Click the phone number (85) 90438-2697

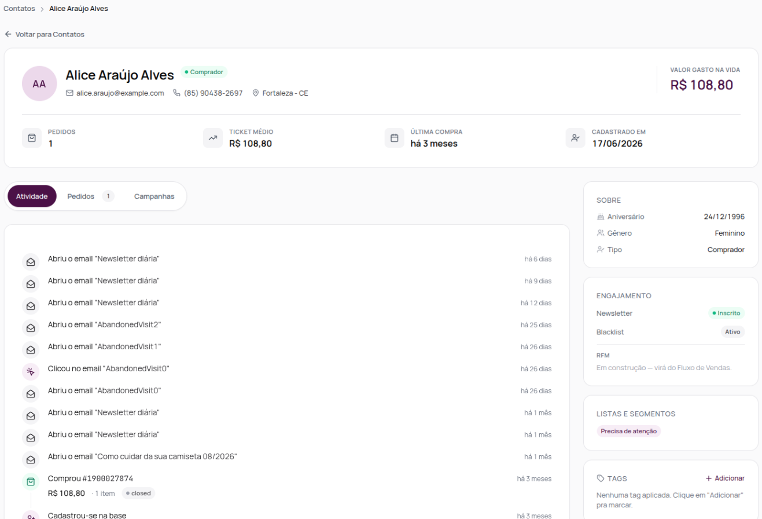213,93
